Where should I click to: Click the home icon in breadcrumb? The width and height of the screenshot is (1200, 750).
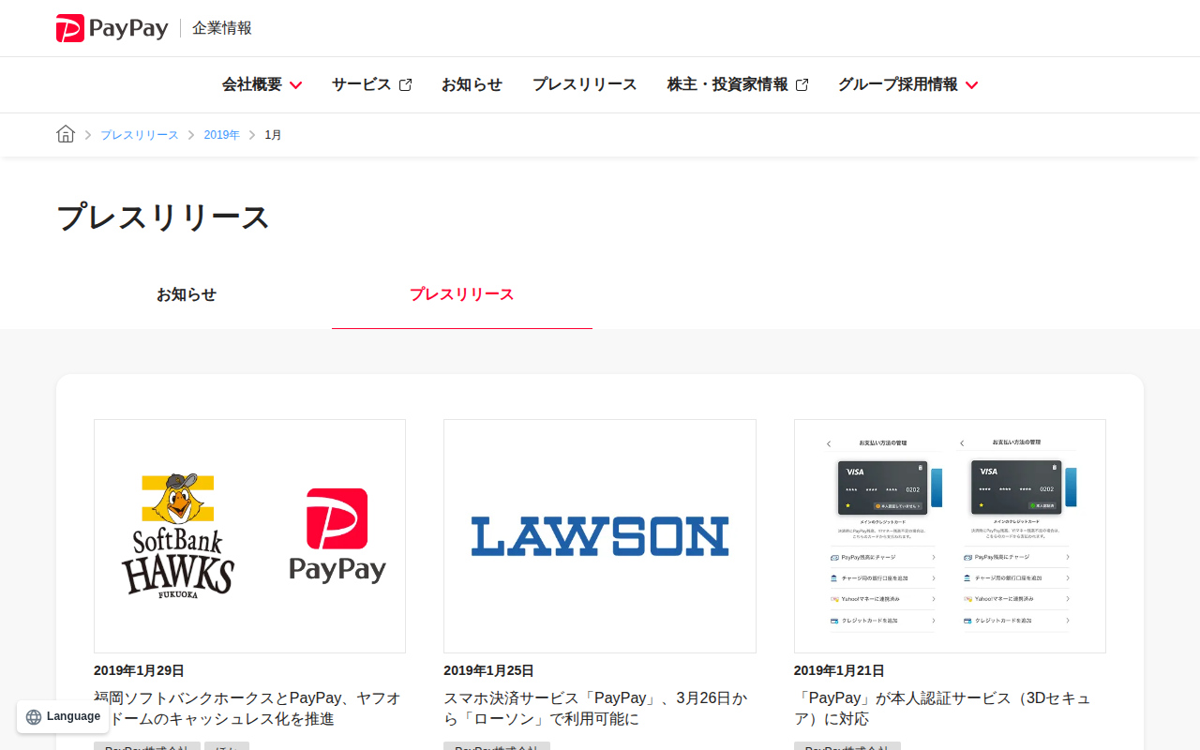pyautogui.click(x=66, y=134)
